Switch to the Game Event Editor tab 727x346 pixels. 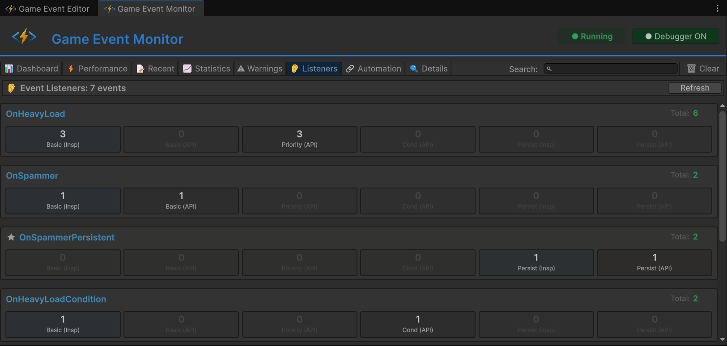(48, 9)
